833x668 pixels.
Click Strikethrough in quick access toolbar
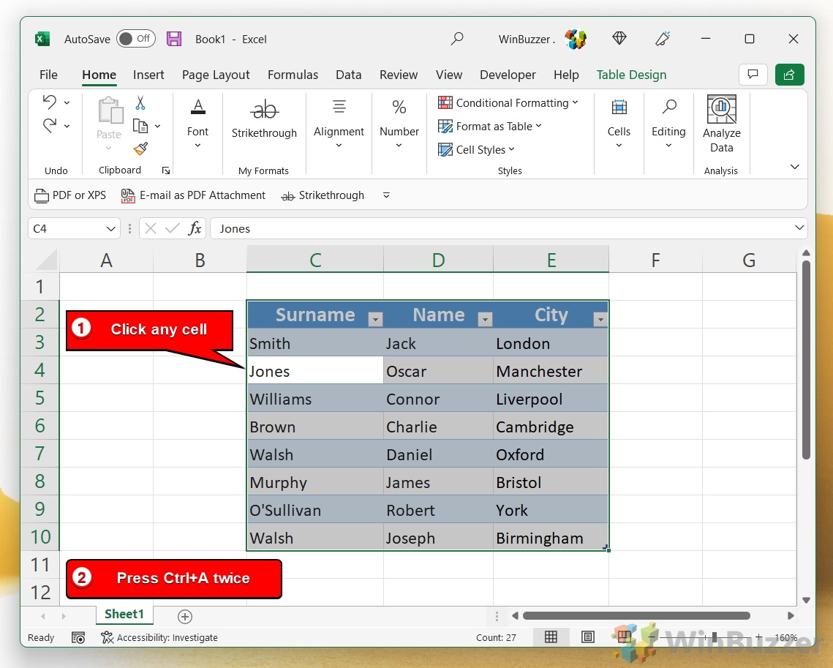[x=323, y=195]
